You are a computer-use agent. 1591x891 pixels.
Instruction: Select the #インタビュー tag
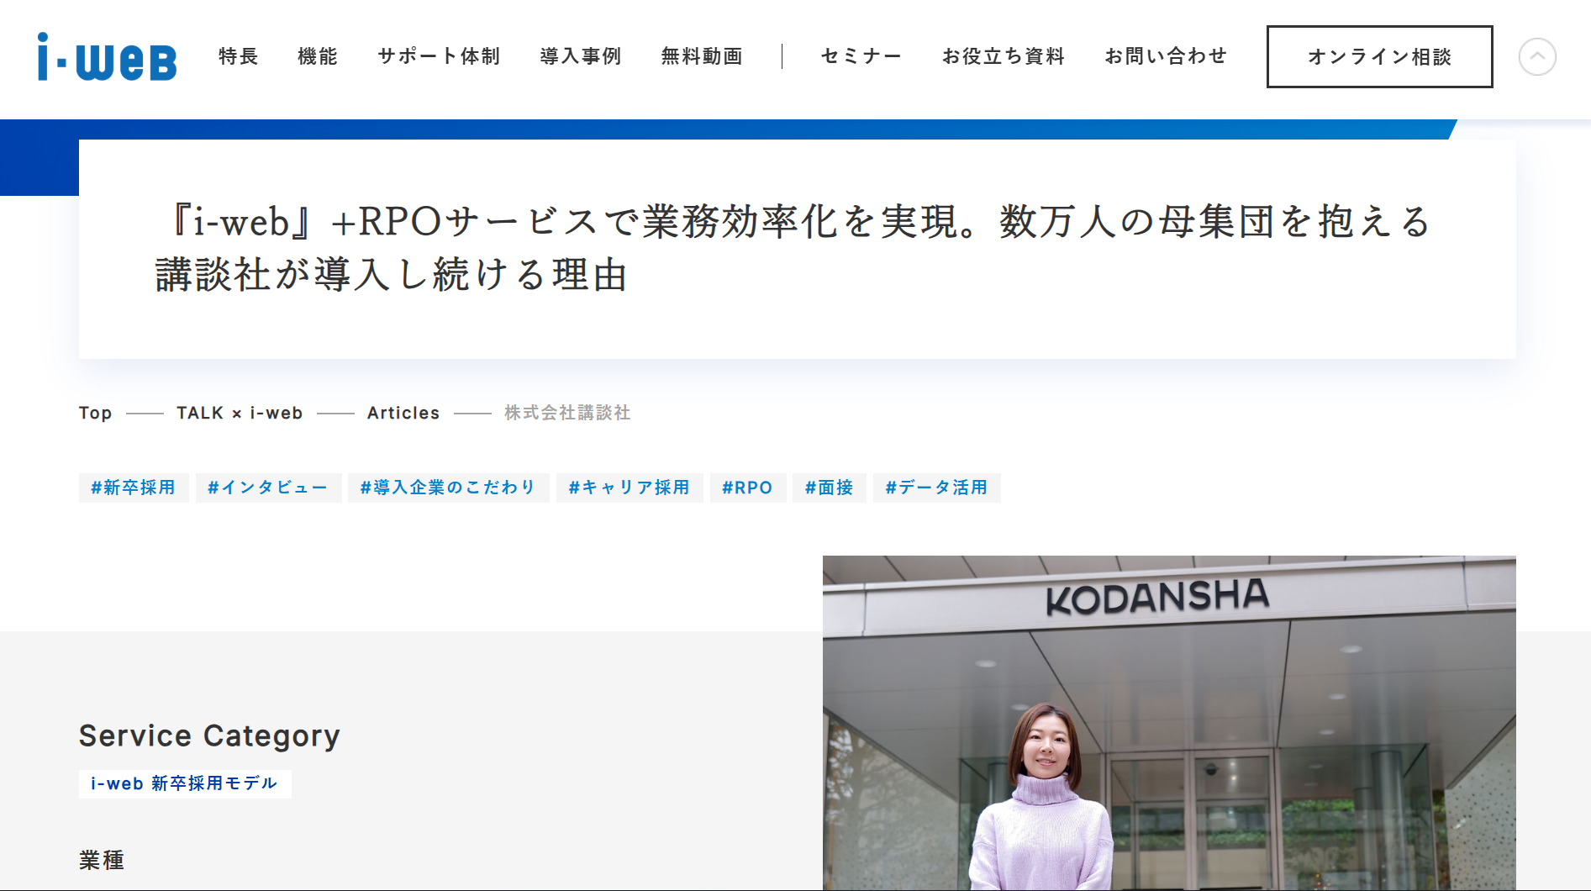[x=268, y=488]
